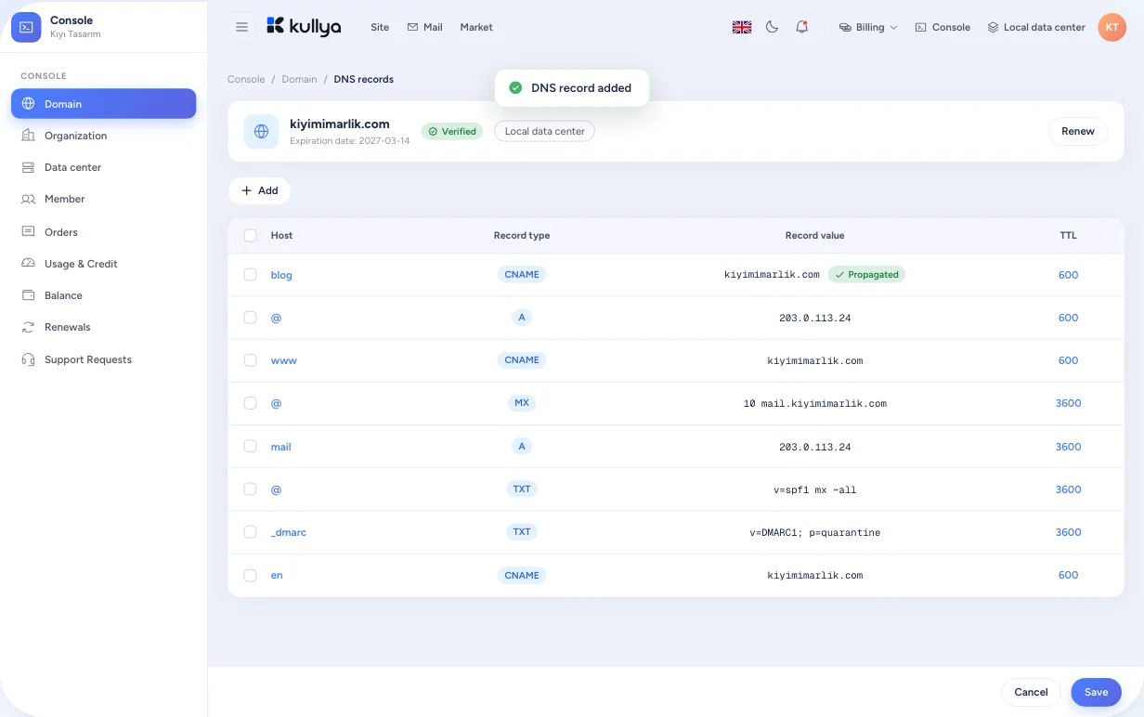Click the Local data center tag chip
1144x717 pixels.
pyautogui.click(x=544, y=131)
